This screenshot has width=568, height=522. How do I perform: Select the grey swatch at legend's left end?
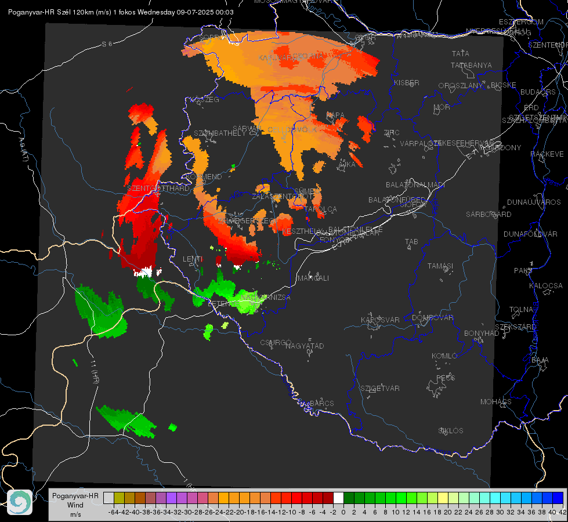tap(108, 498)
